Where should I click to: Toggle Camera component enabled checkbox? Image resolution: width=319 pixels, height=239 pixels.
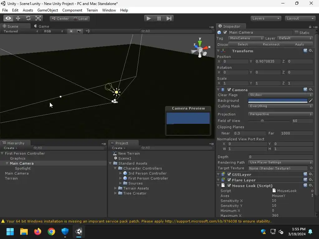229,90
